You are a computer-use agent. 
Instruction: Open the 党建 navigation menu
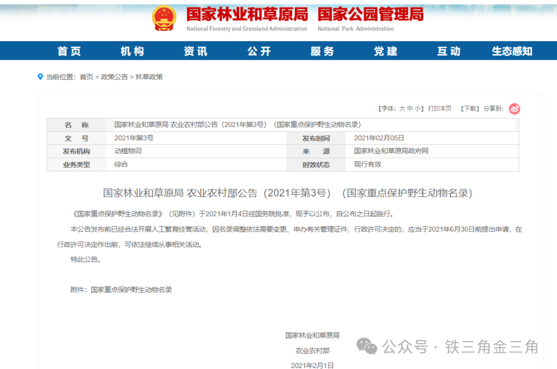click(385, 51)
